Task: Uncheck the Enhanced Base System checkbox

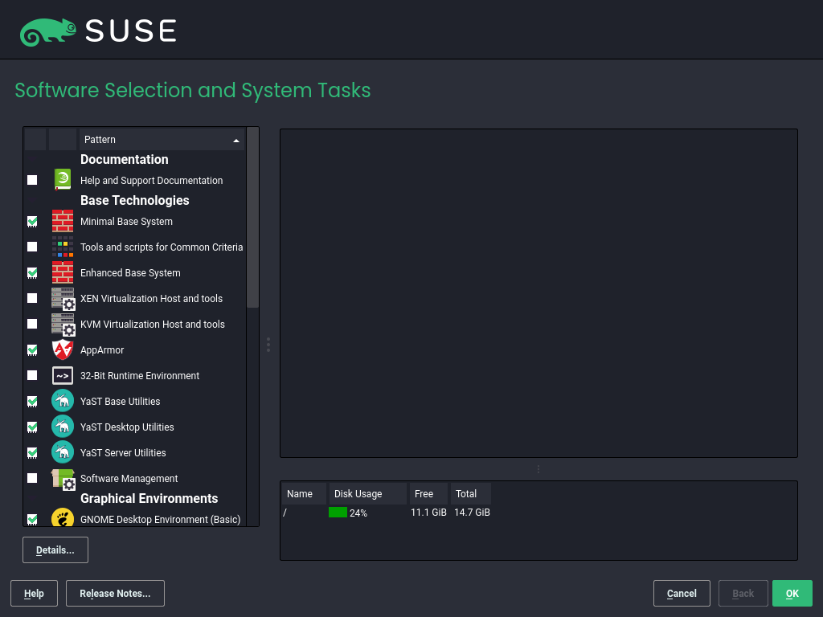Action: tap(32, 273)
